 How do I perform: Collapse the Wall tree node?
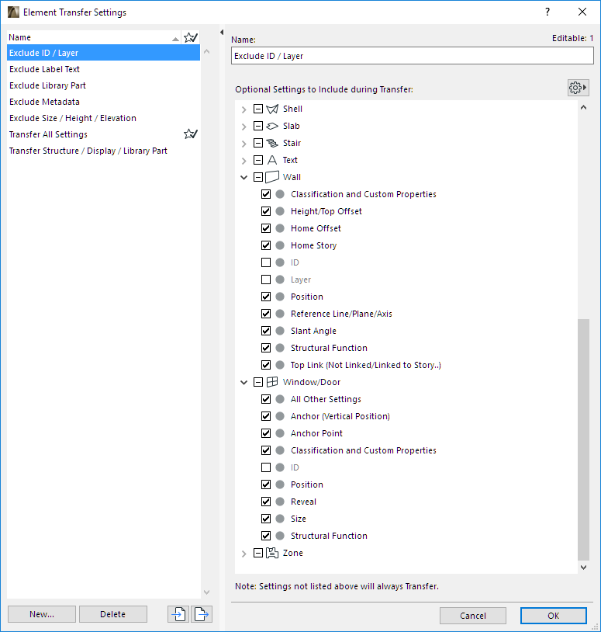pyautogui.click(x=244, y=177)
